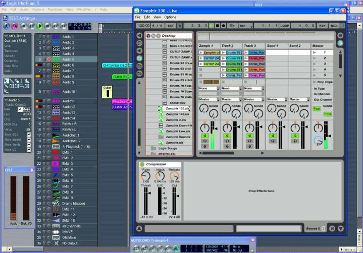The image size is (363, 253).
Task: Click the MIDI map button in Live
Action: click(334, 26)
